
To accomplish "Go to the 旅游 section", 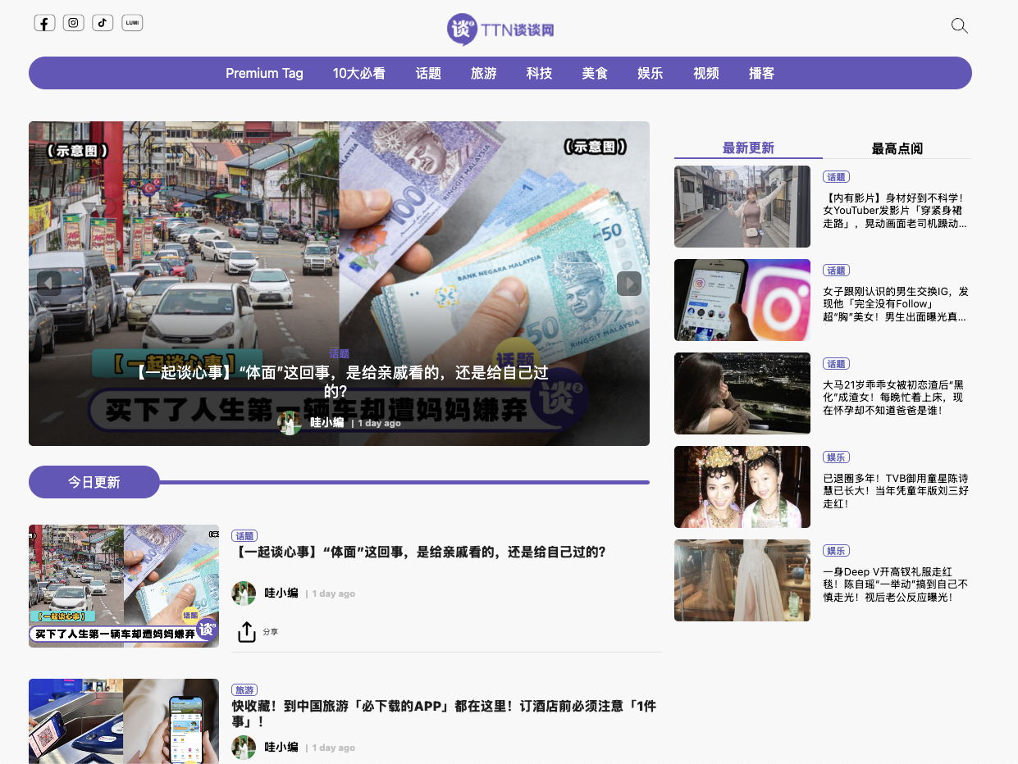I will [484, 73].
